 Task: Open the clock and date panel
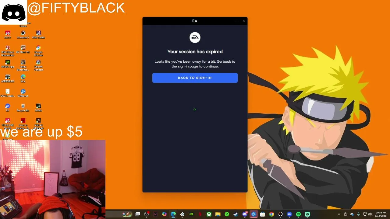381,214
